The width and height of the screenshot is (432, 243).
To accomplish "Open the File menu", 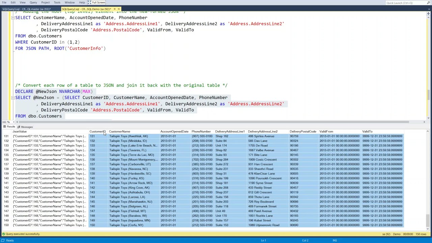I will coord(4,2).
